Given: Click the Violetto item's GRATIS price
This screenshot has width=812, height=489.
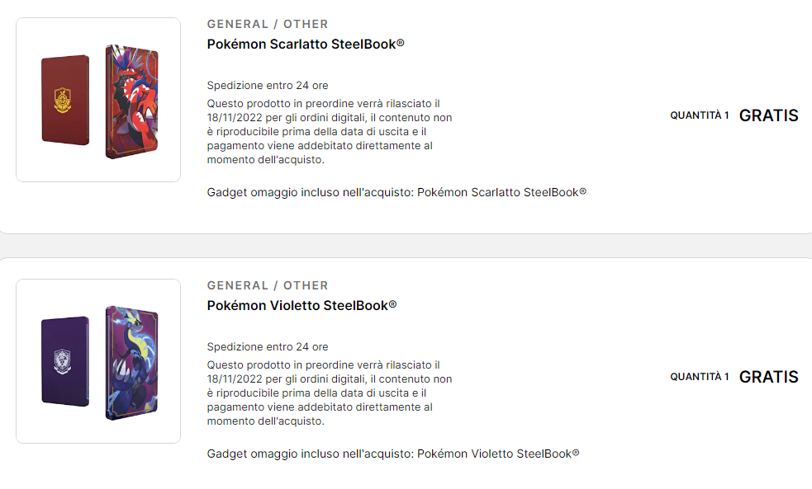Looking at the screenshot, I should coord(768,377).
